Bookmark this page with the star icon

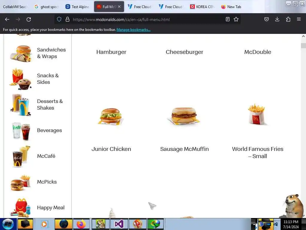pos(236,19)
